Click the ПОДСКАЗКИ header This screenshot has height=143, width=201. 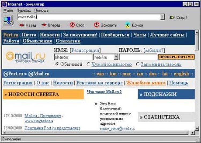coord(166,94)
